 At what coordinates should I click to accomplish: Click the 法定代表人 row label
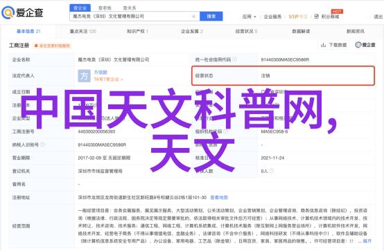[x=24, y=76]
